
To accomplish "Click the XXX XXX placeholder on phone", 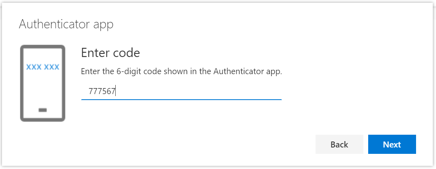I will pos(43,67).
